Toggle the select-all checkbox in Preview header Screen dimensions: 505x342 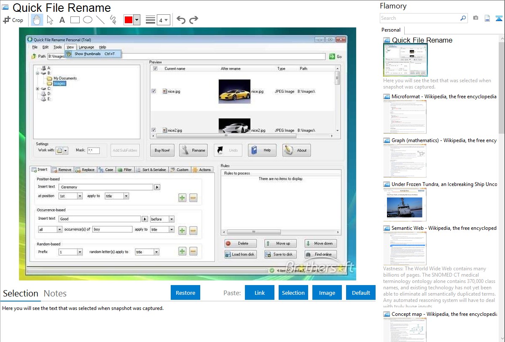coord(155,69)
